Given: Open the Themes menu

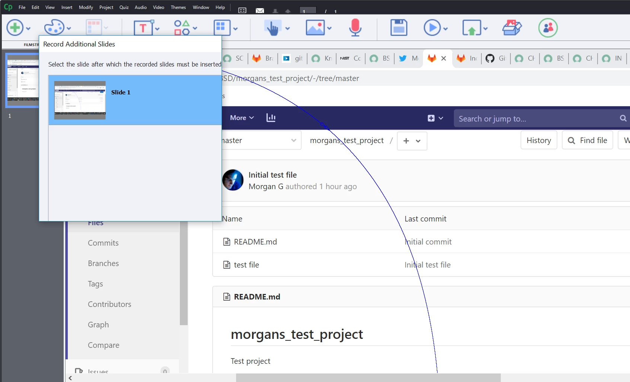Looking at the screenshot, I should coord(178,7).
